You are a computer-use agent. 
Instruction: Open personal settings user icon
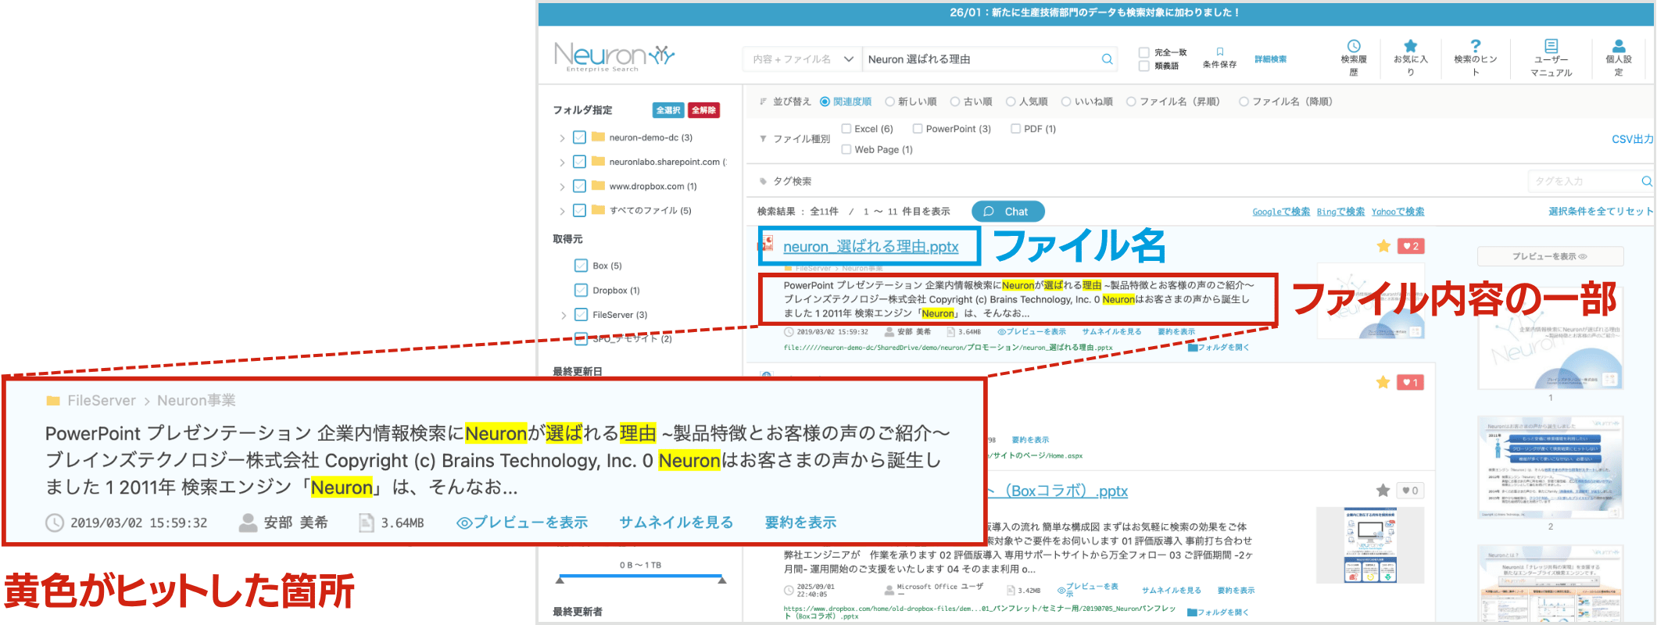[1619, 46]
